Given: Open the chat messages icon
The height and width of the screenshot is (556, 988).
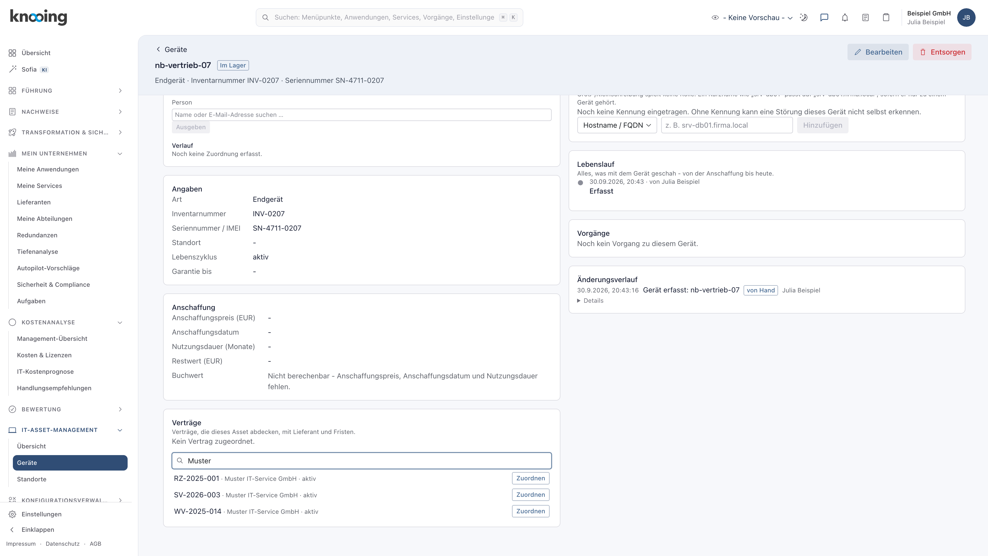Looking at the screenshot, I should 824,17.
